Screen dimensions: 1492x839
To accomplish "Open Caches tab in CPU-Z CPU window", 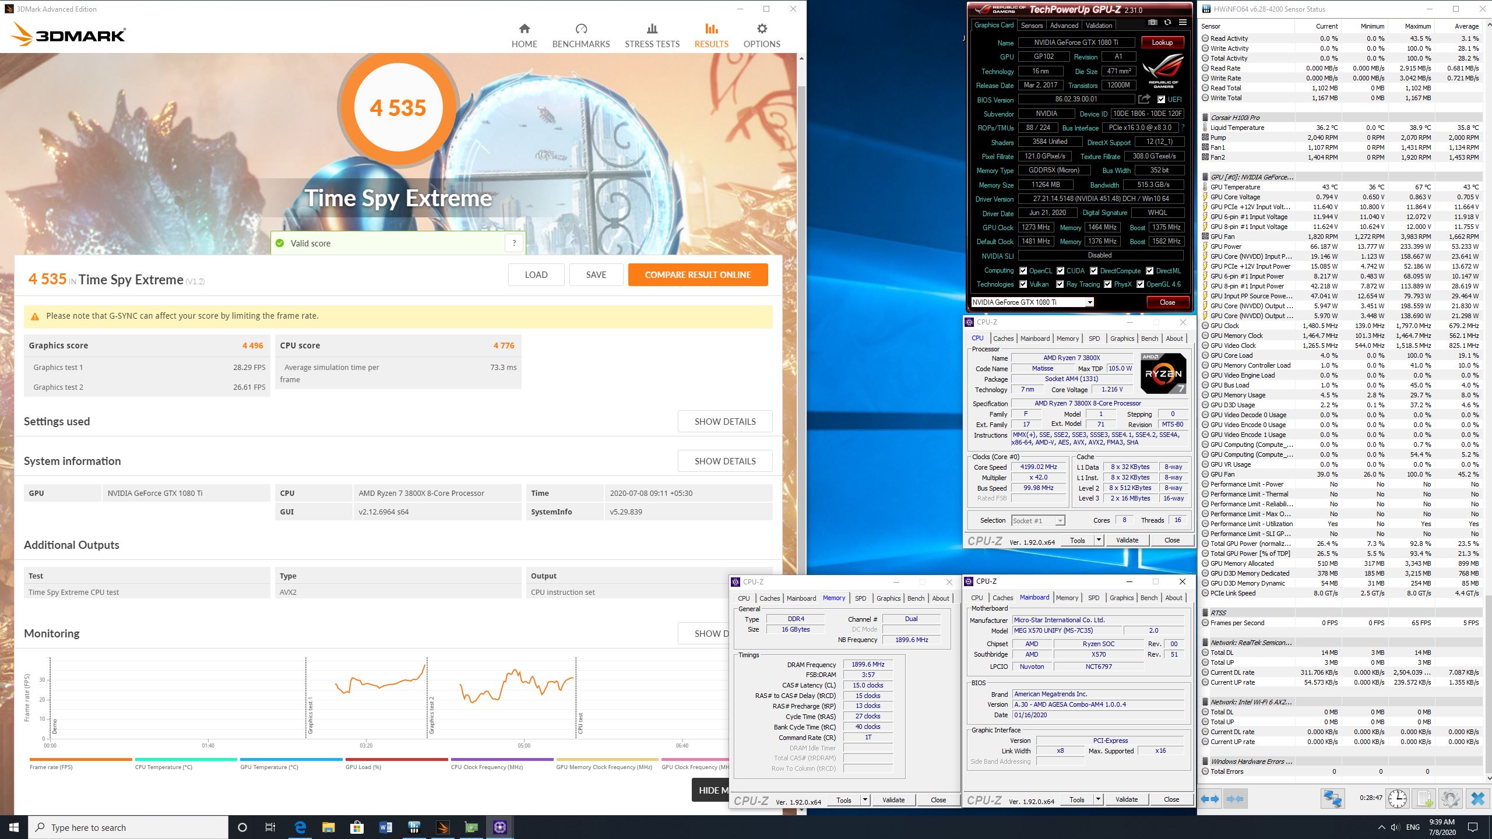I will tap(1003, 339).
